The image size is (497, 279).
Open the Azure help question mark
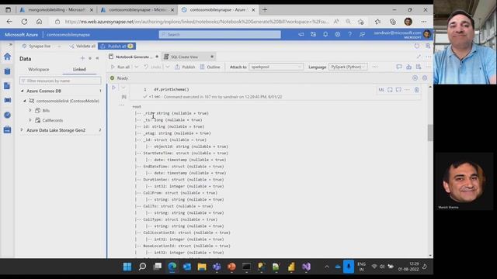(x=349, y=34)
